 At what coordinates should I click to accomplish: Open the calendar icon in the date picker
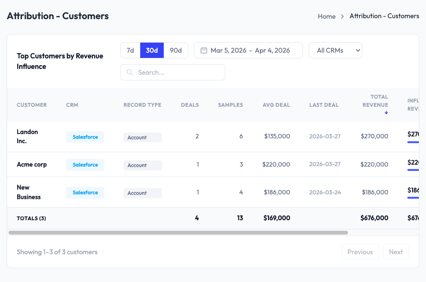click(x=205, y=50)
